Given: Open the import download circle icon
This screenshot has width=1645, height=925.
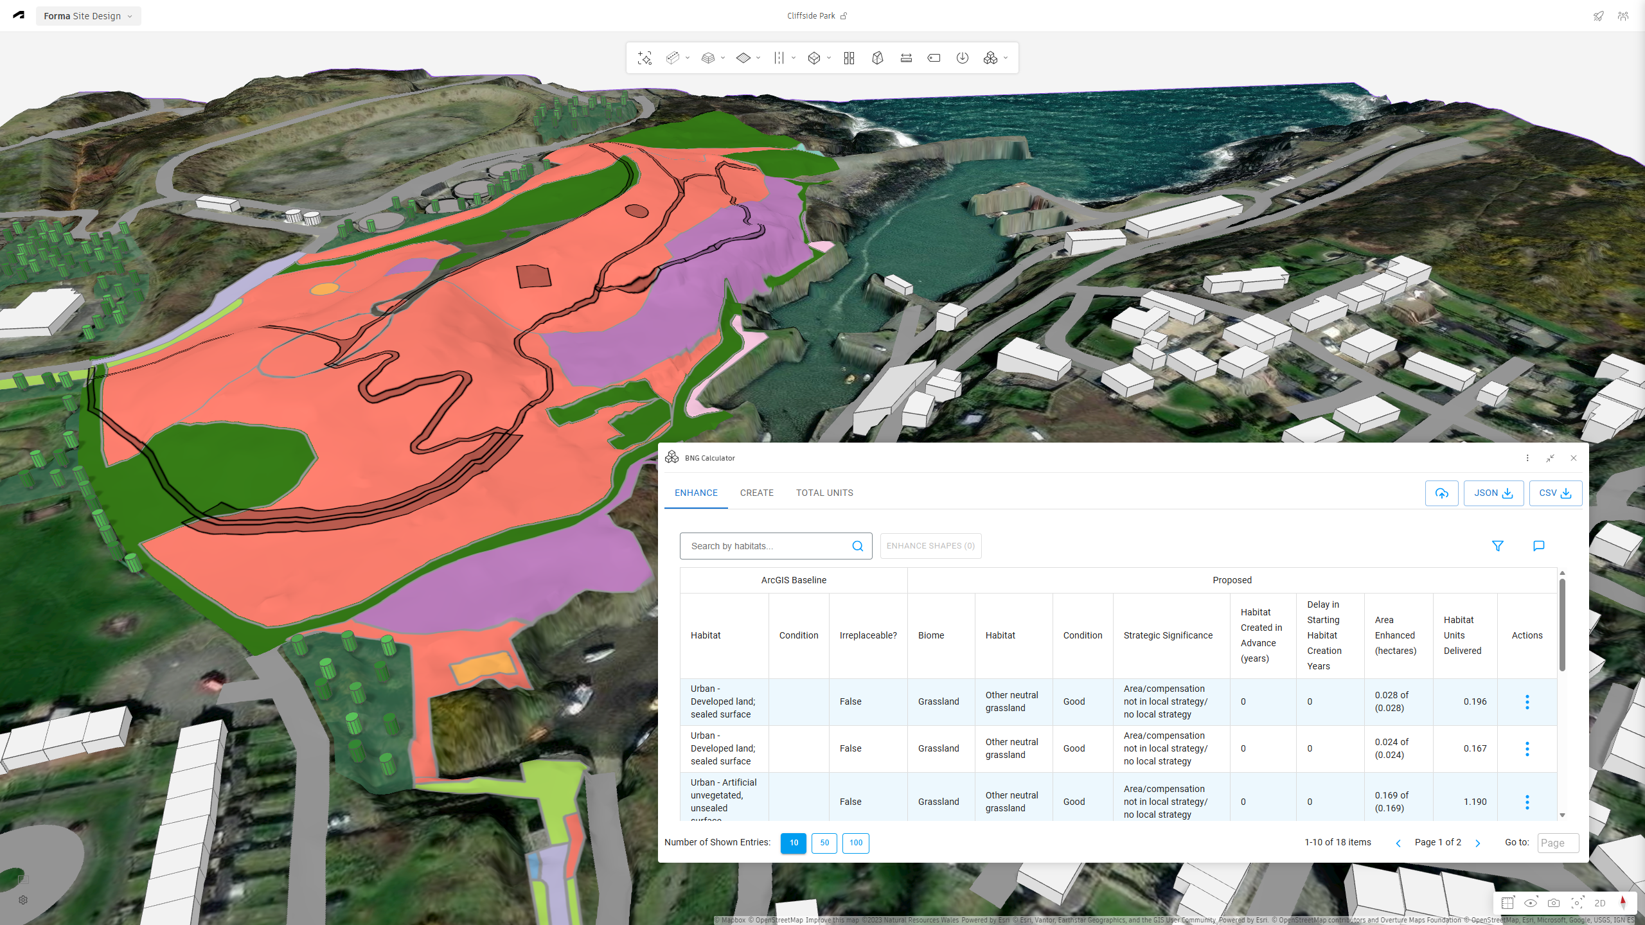Looking at the screenshot, I should coord(963,58).
